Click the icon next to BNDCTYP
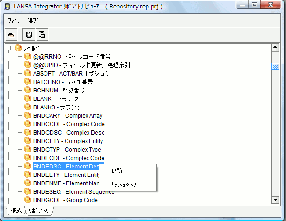This screenshot has height=221, width=286. 27,149
